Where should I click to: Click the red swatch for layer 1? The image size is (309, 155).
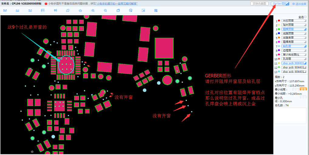tap(279, 21)
